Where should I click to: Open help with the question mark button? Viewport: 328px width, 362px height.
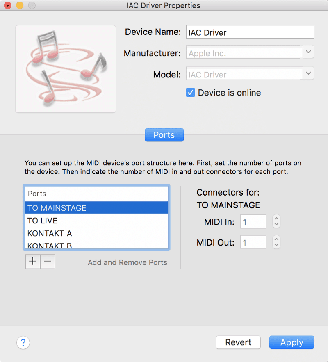23,343
